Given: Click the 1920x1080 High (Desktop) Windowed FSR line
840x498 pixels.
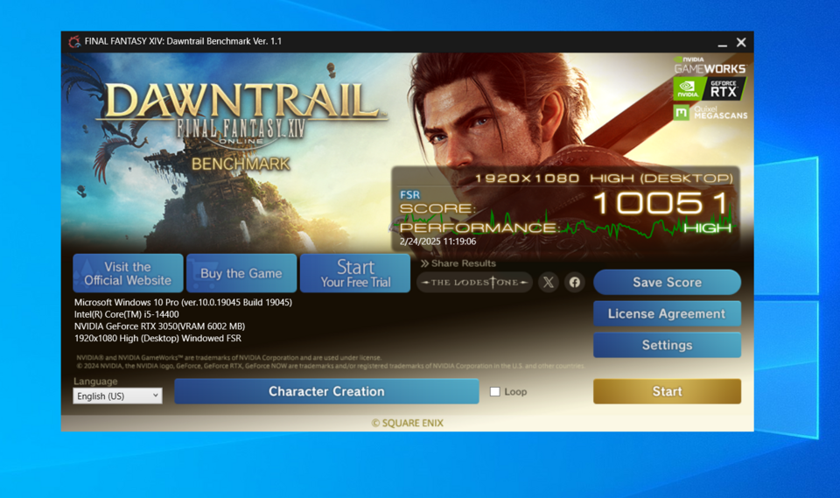Looking at the screenshot, I should (157, 338).
